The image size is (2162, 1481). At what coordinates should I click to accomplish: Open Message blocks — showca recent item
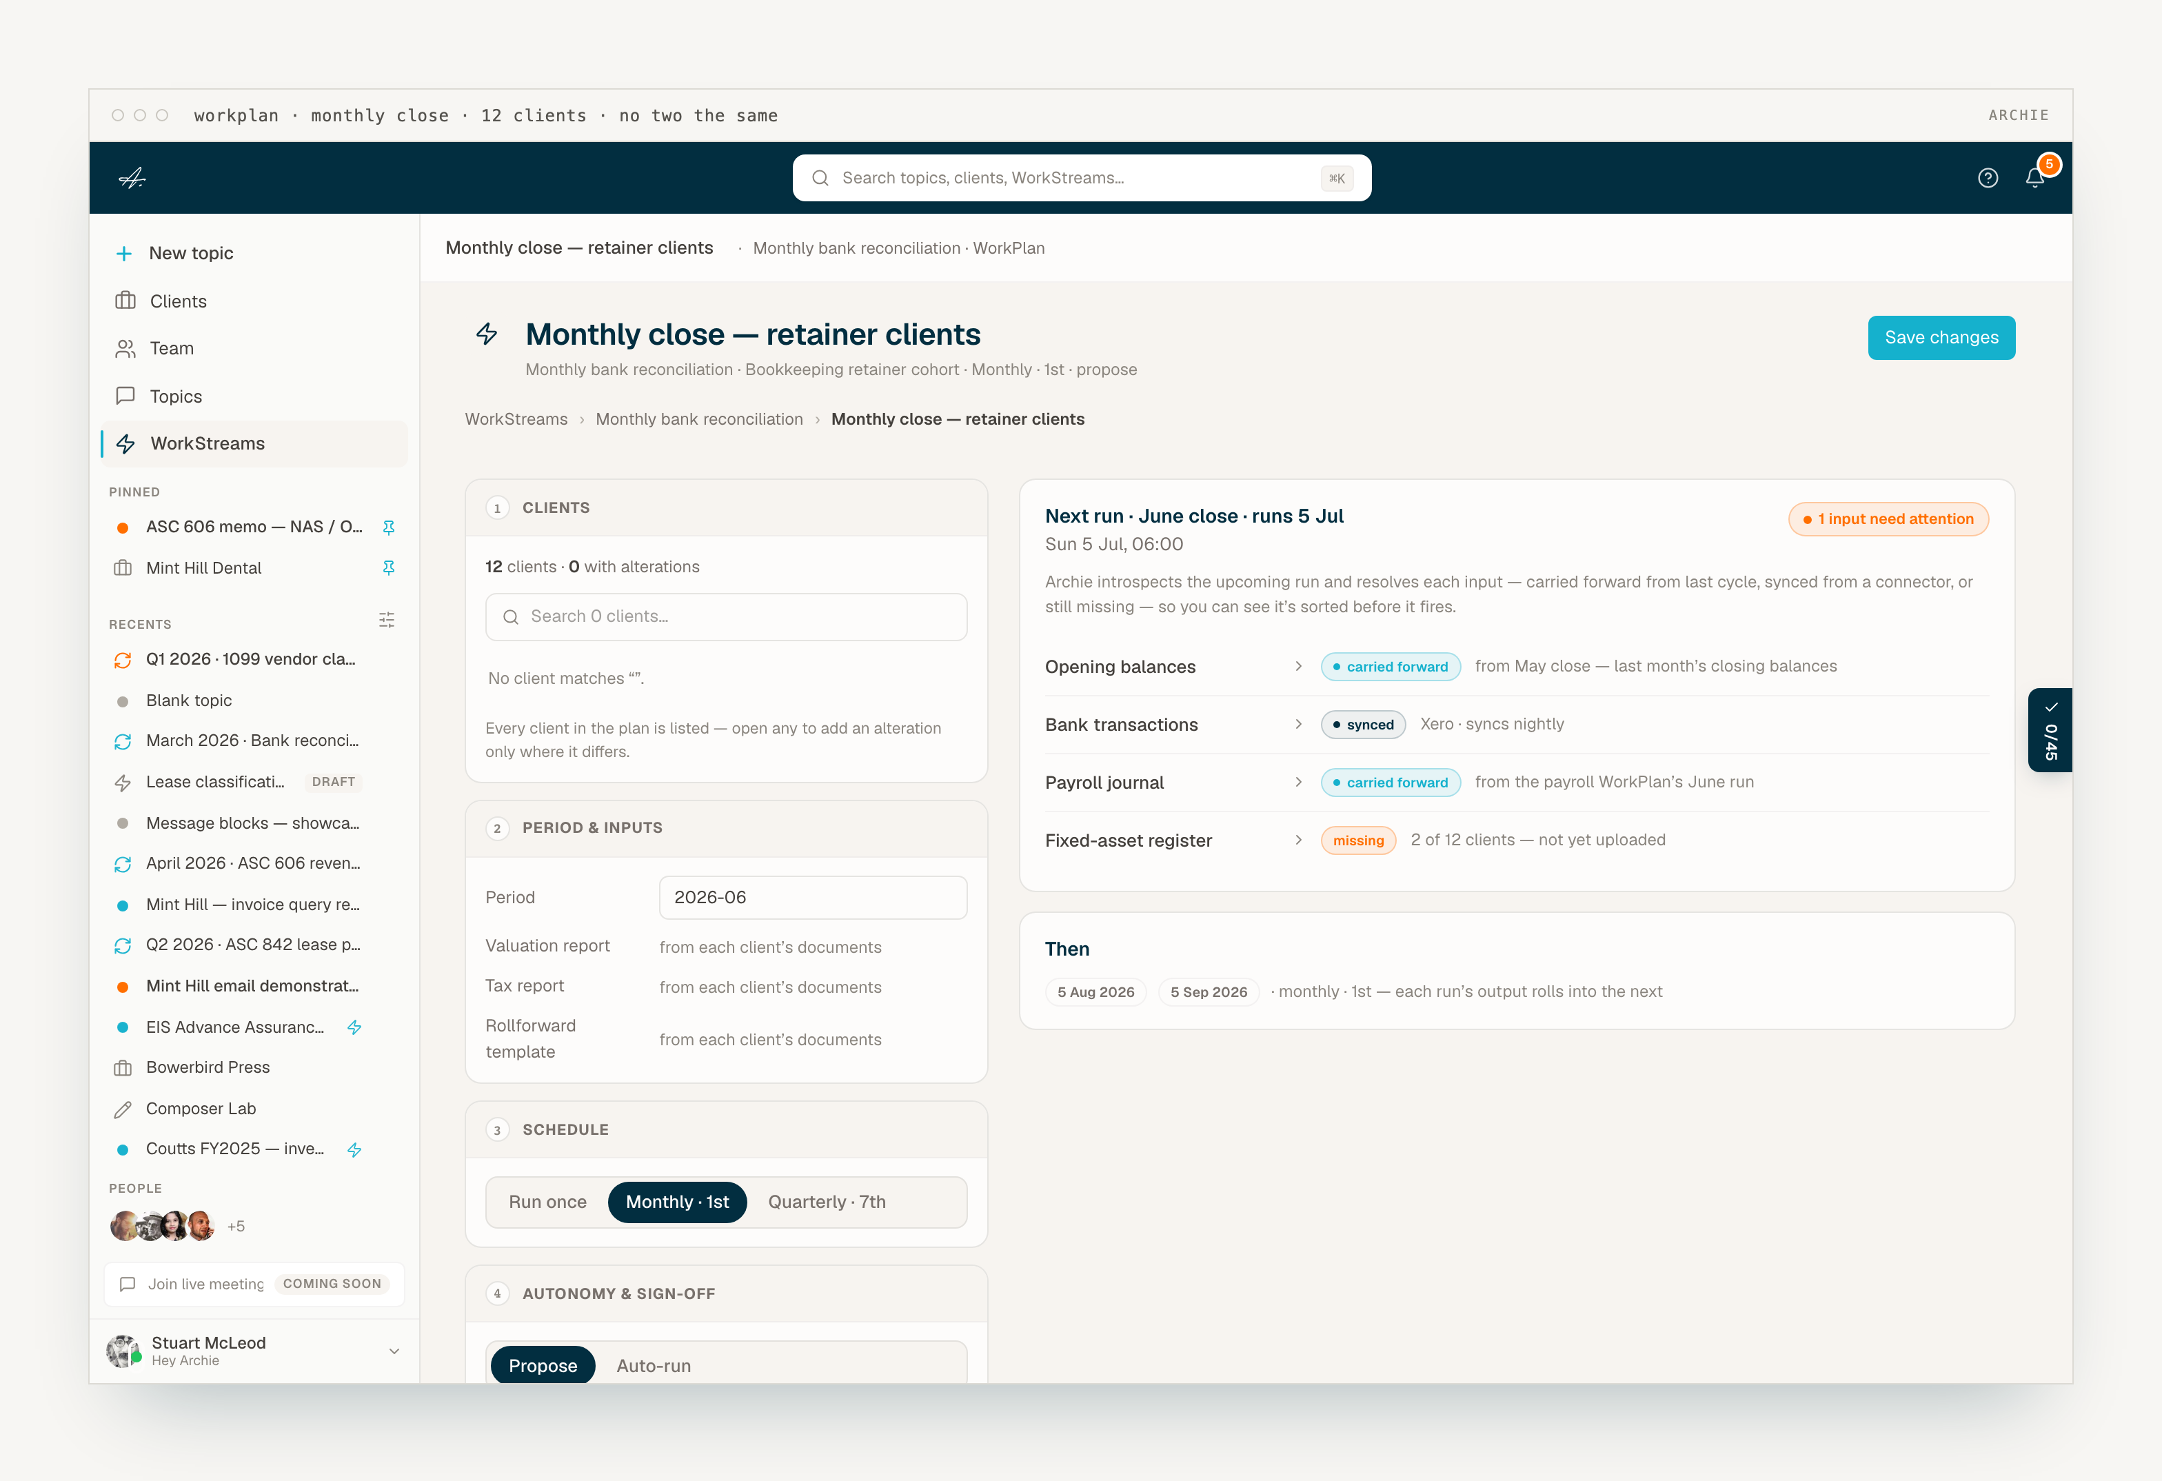pyautogui.click(x=254, y=823)
